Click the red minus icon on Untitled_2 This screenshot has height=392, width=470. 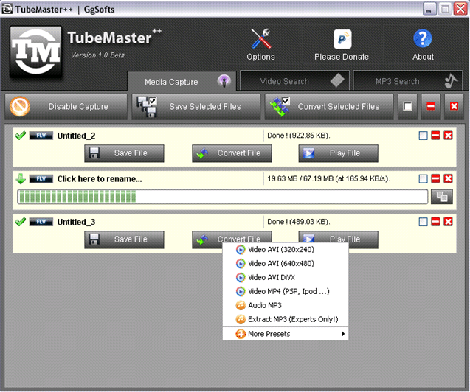click(435, 136)
